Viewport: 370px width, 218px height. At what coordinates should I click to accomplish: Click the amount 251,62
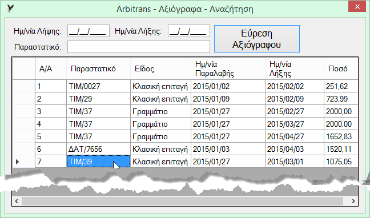pyautogui.click(x=341, y=86)
